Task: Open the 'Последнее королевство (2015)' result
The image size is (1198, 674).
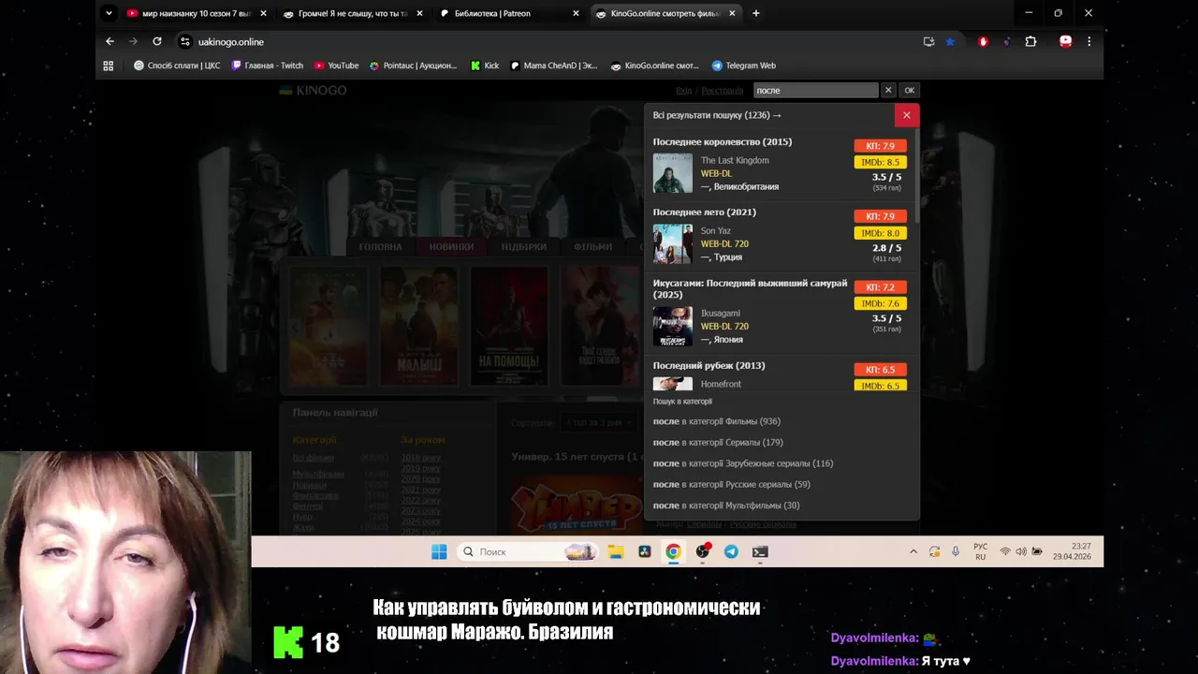Action: pyautogui.click(x=723, y=141)
